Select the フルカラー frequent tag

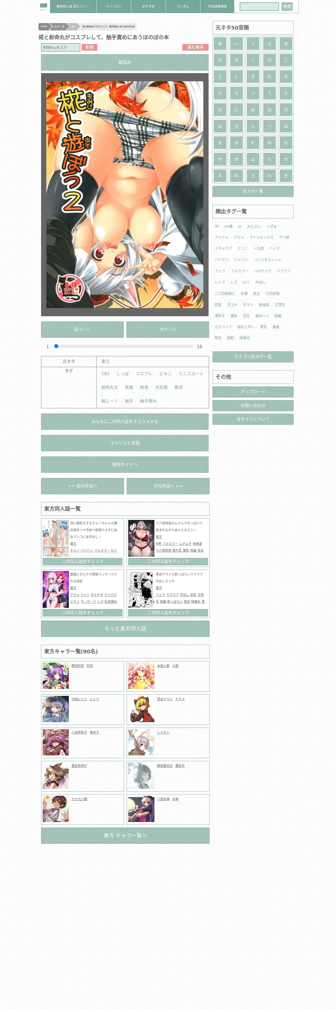[239, 271]
